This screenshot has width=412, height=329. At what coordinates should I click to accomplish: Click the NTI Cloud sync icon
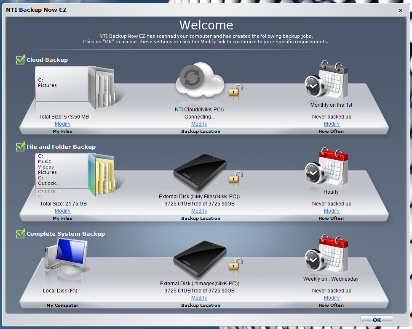point(200,79)
